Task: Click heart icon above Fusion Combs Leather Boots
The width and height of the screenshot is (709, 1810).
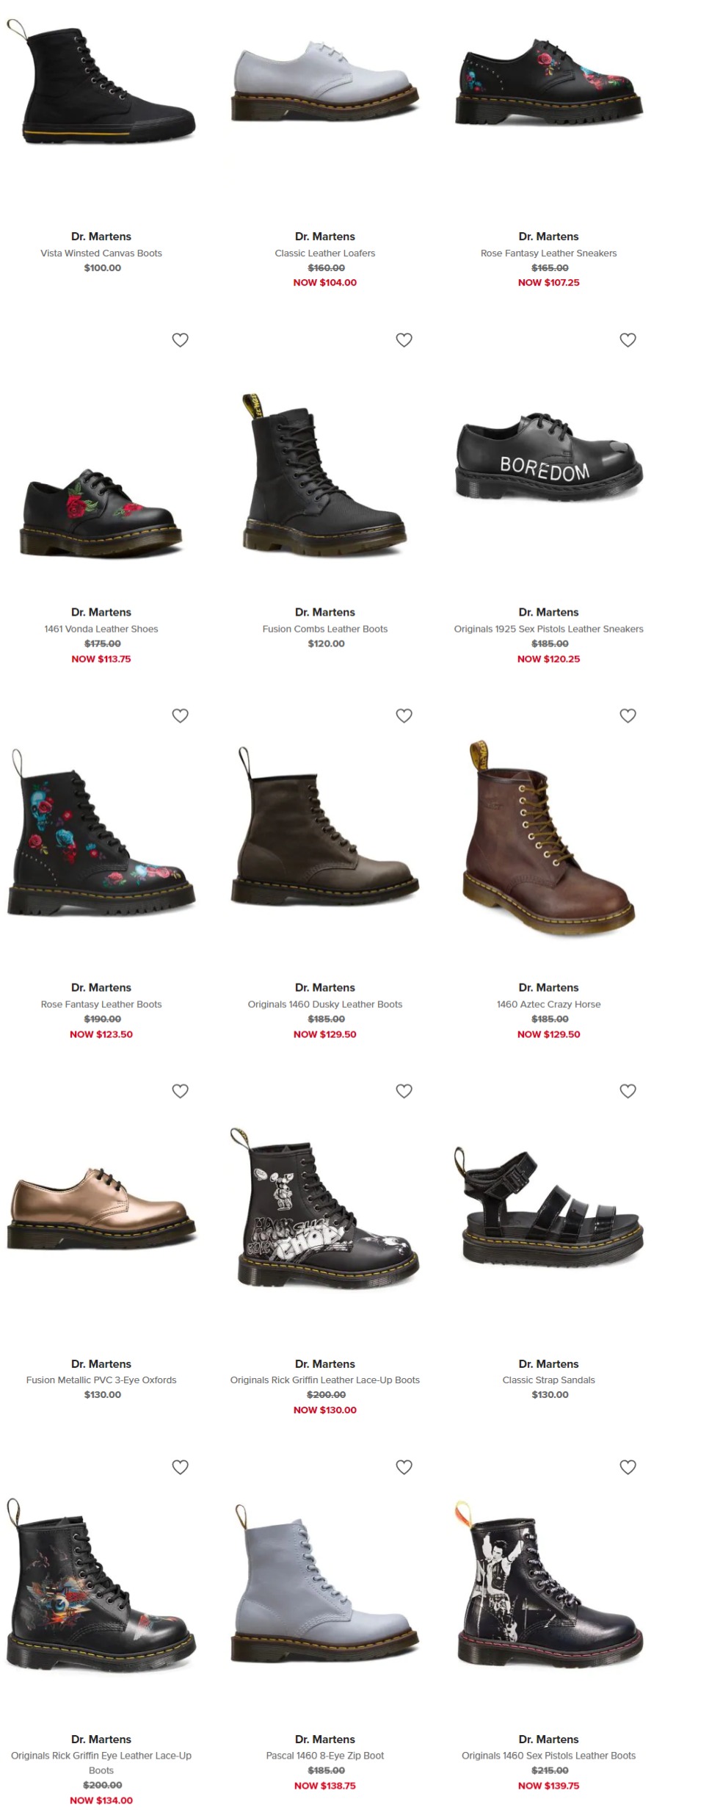Action: pyautogui.click(x=404, y=340)
